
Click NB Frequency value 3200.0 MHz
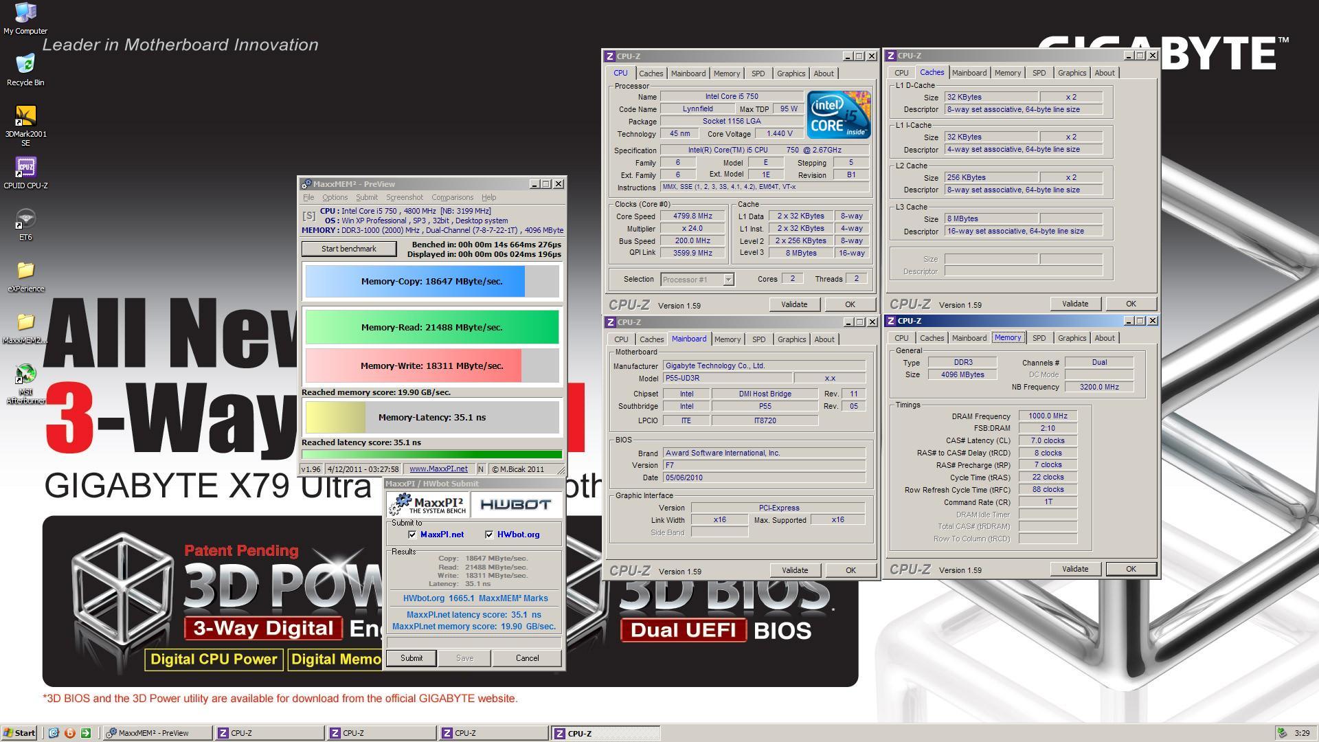pyautogui.click(x=1098, y=387)
